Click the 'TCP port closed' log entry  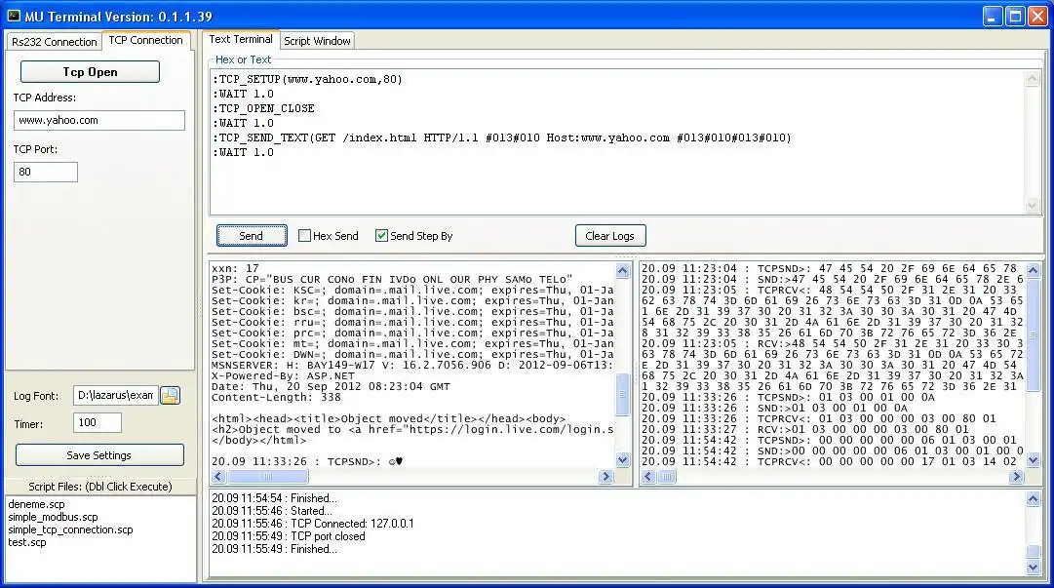click(x=289, y=536)
